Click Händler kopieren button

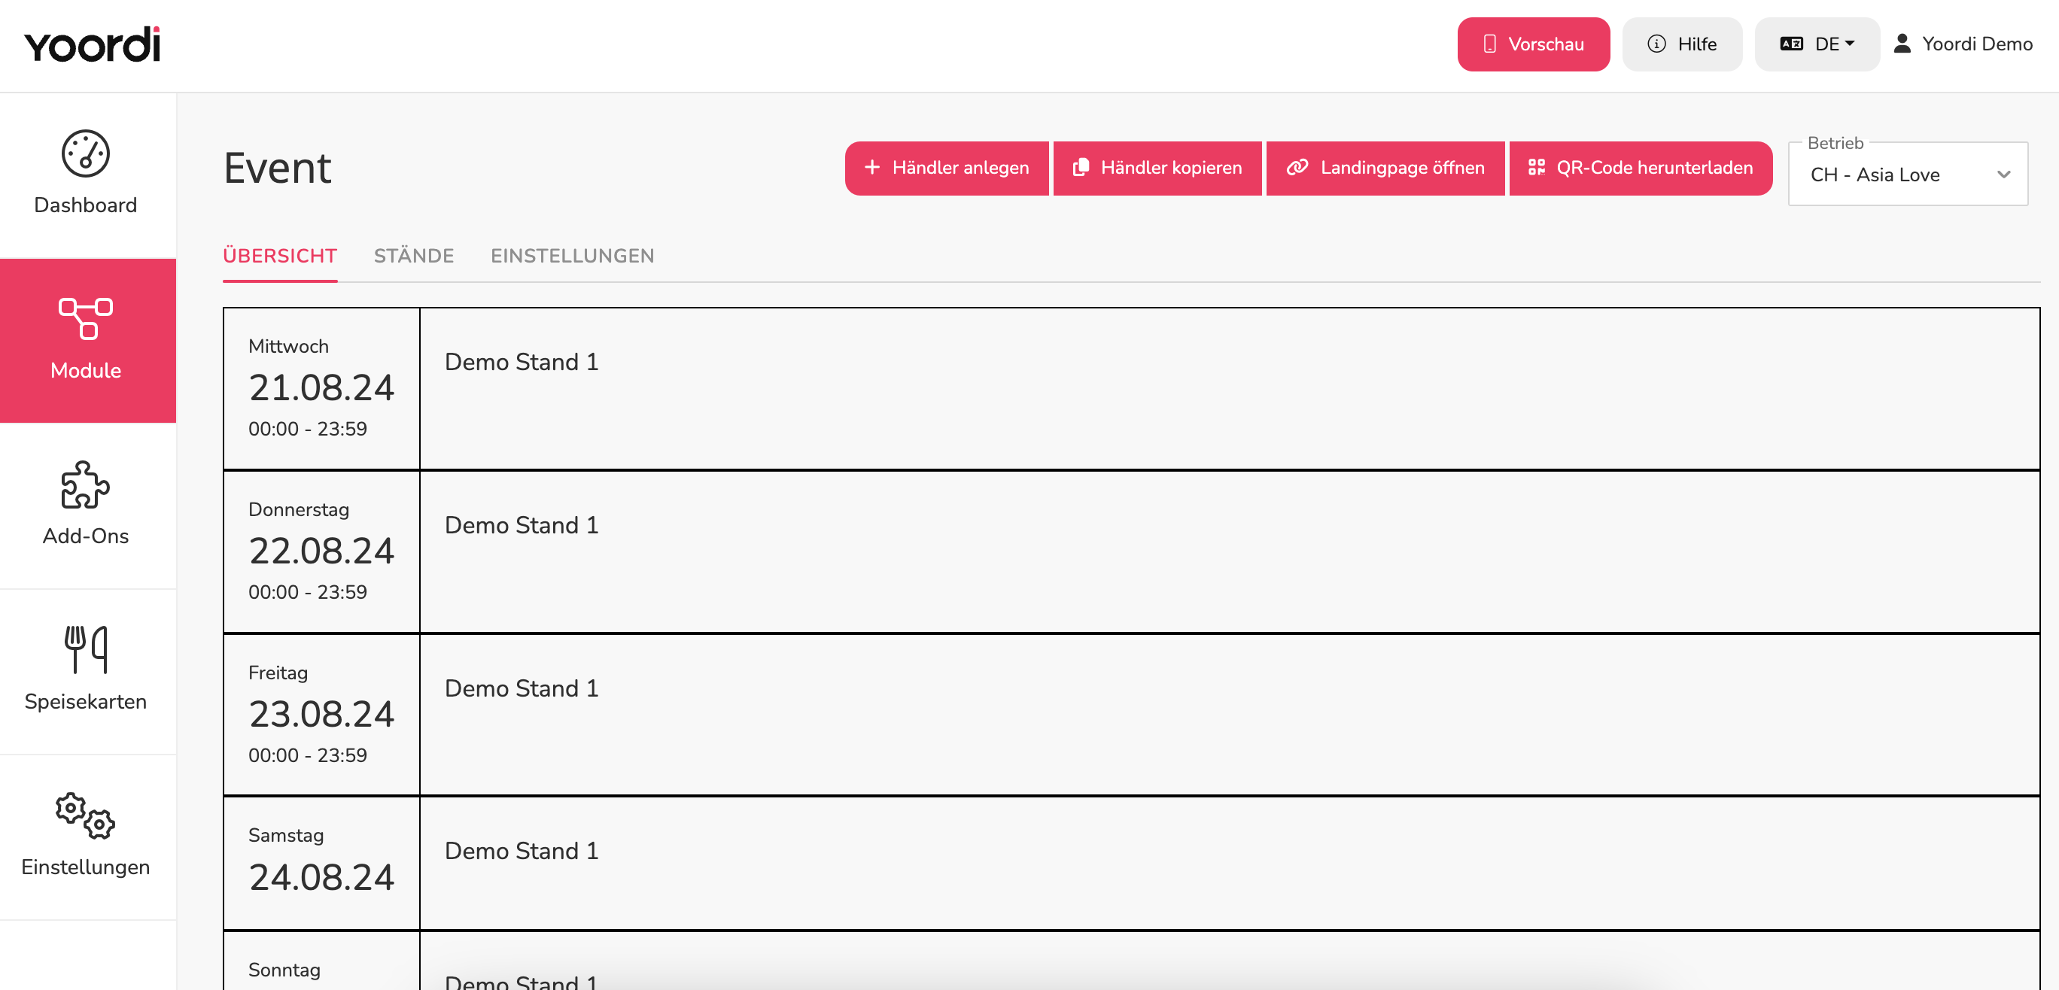(x=1157, y=168)
